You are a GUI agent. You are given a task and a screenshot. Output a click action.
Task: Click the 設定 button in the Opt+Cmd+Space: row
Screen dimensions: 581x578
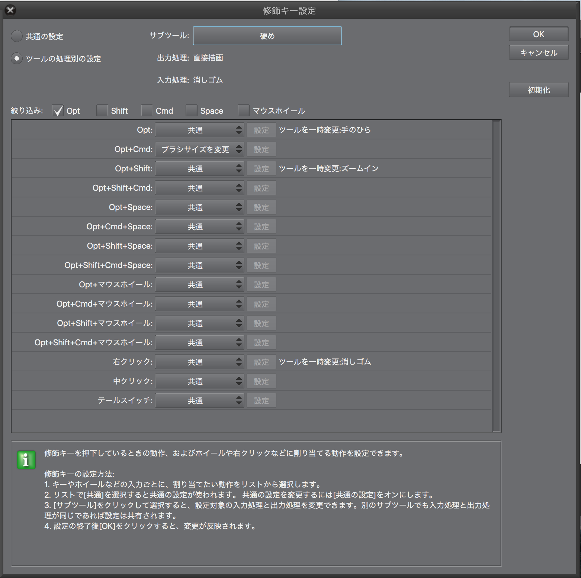click(x=261, y=227)
